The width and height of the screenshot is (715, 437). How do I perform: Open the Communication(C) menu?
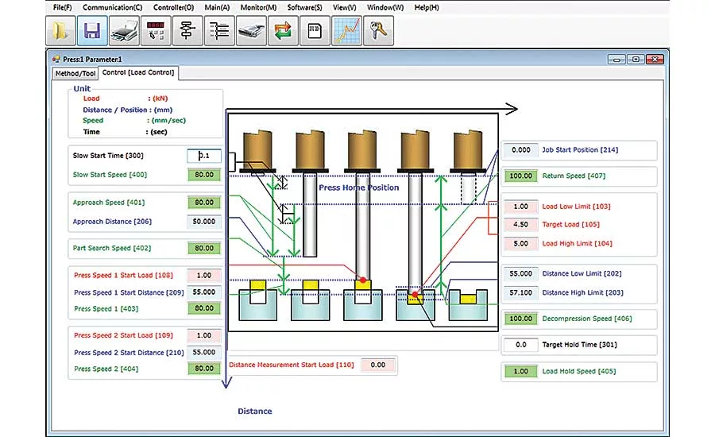(x=113, y=7)
